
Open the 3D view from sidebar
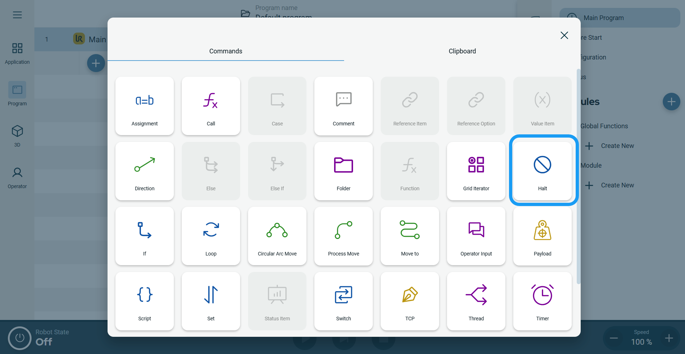coord(17,135)
